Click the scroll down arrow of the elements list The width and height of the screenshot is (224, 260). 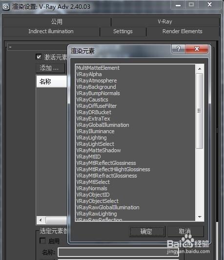[200, 217]
